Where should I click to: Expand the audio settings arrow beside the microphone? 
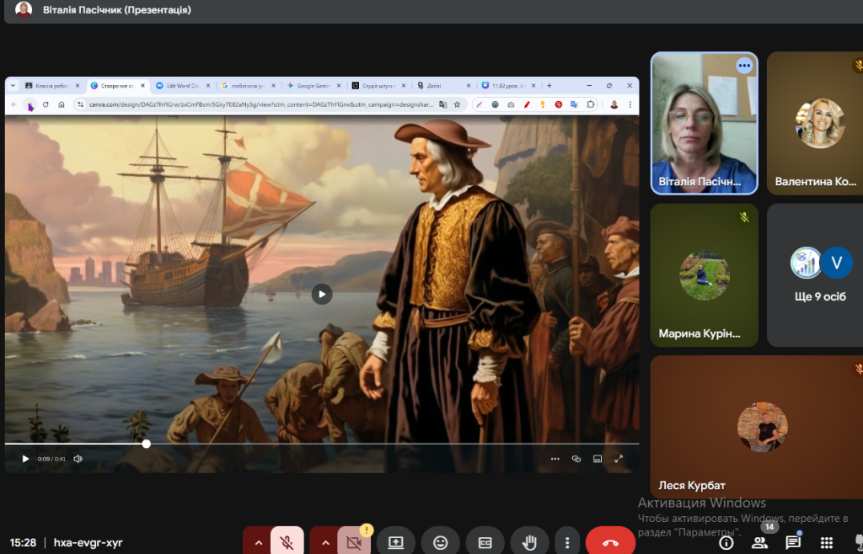coord(258,542)
